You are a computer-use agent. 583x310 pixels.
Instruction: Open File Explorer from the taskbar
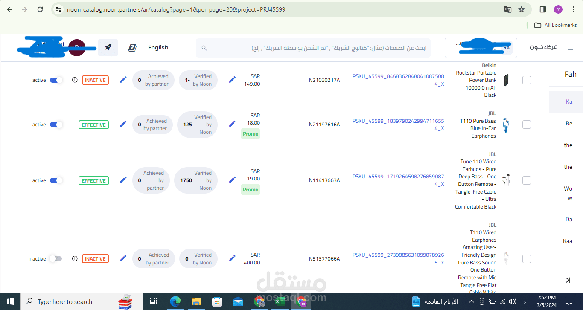pos(196,301)
